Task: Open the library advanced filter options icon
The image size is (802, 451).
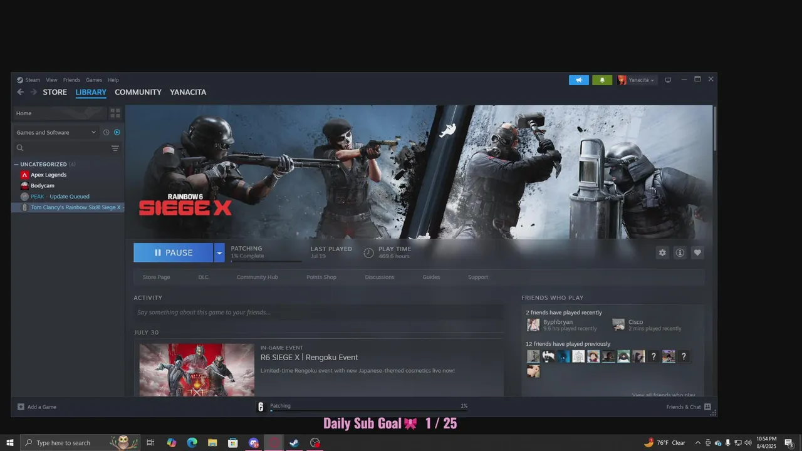Action: (x=115, y=148)
